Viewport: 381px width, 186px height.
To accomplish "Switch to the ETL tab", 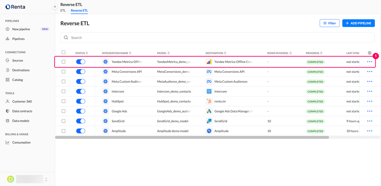I will click(63, 11).
